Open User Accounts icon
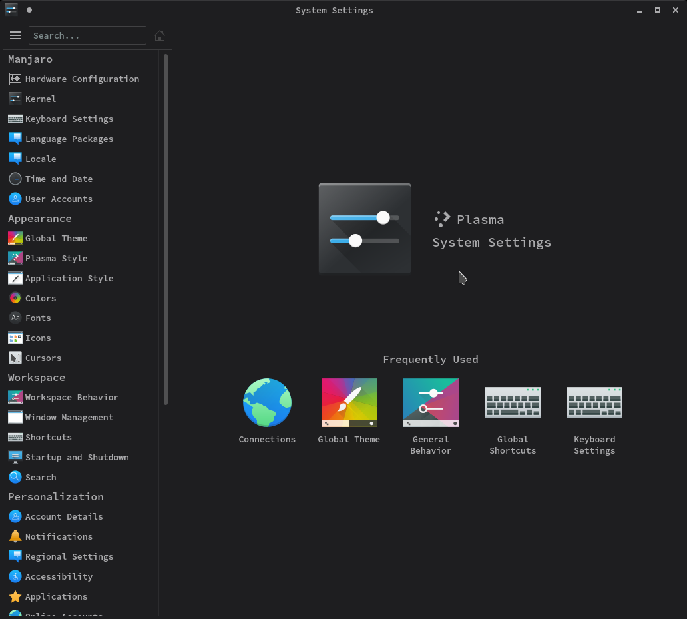The image size is (687, 619). click(x=15, y=199)
